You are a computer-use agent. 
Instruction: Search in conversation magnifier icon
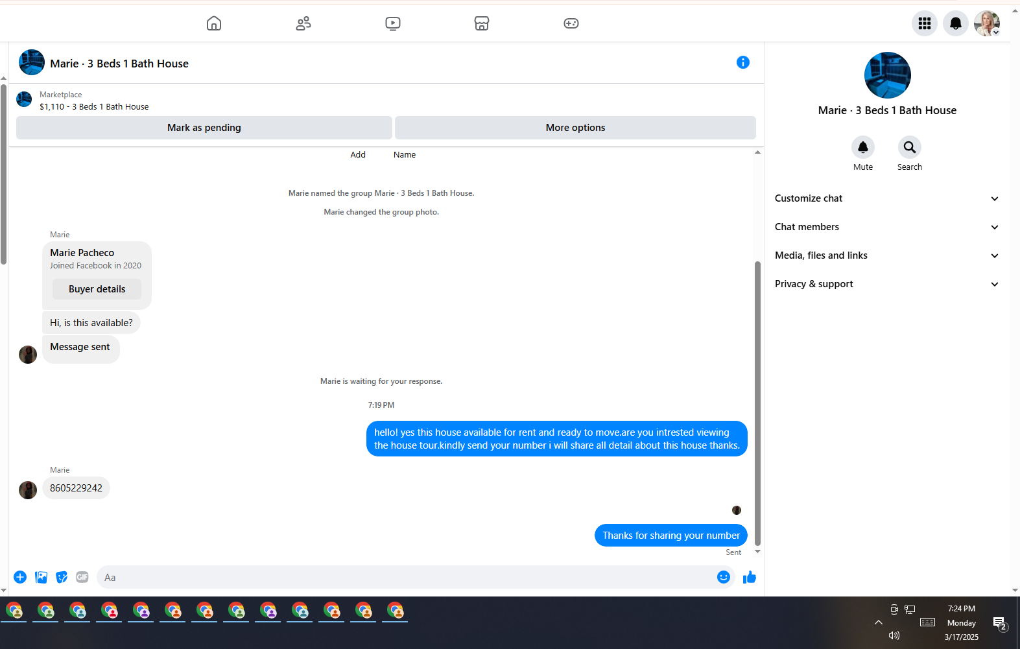(x=910, y=147)
